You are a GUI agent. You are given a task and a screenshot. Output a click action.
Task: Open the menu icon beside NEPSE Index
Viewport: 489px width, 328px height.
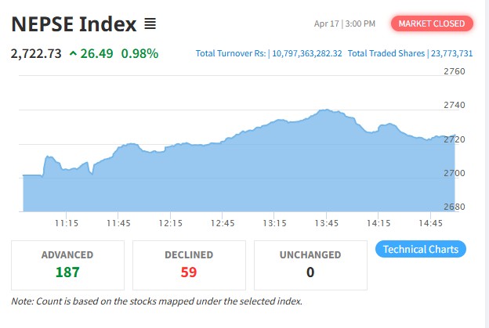[150, 23]
